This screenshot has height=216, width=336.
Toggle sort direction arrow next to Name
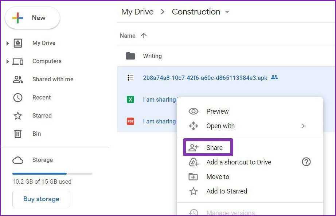(144, 36)
